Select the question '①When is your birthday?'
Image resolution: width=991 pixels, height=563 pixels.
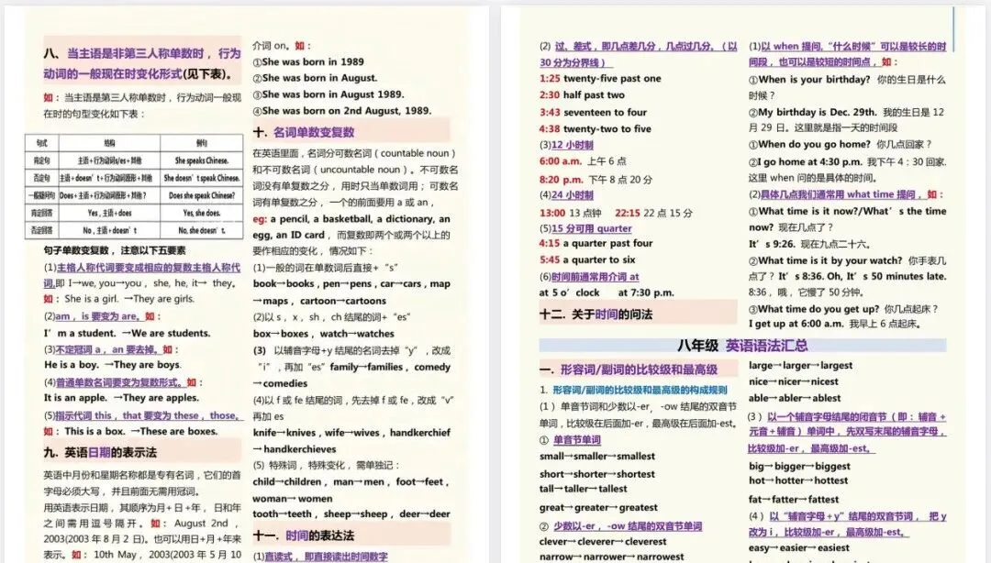coord(809,80)
